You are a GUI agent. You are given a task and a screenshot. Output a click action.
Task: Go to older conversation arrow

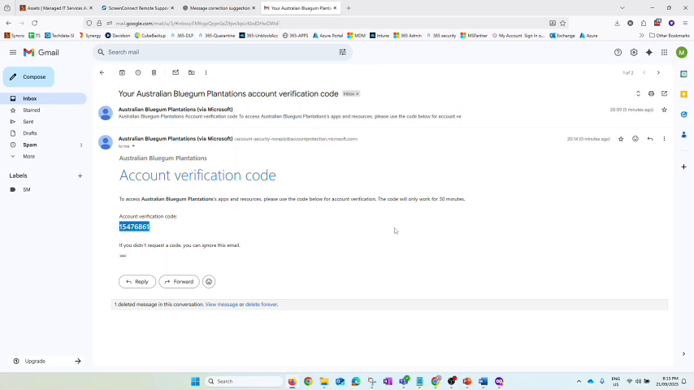click(x=658, y=72)
